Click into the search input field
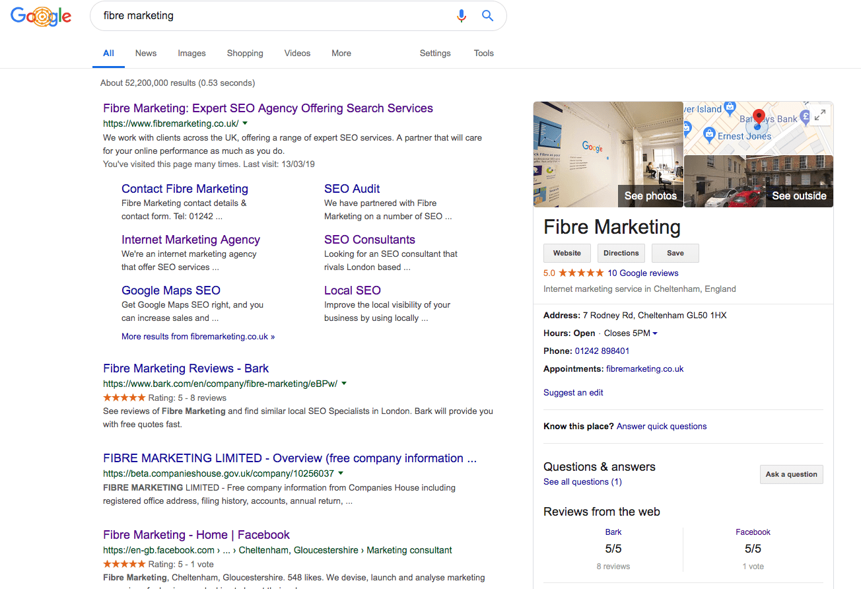Screen dimensions: 861x589 coord(271,16)
